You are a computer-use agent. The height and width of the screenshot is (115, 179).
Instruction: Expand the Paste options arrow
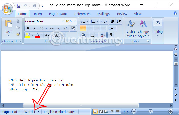tap(8, 36)
